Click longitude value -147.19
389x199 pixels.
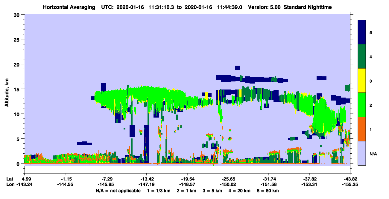point(147,185)
